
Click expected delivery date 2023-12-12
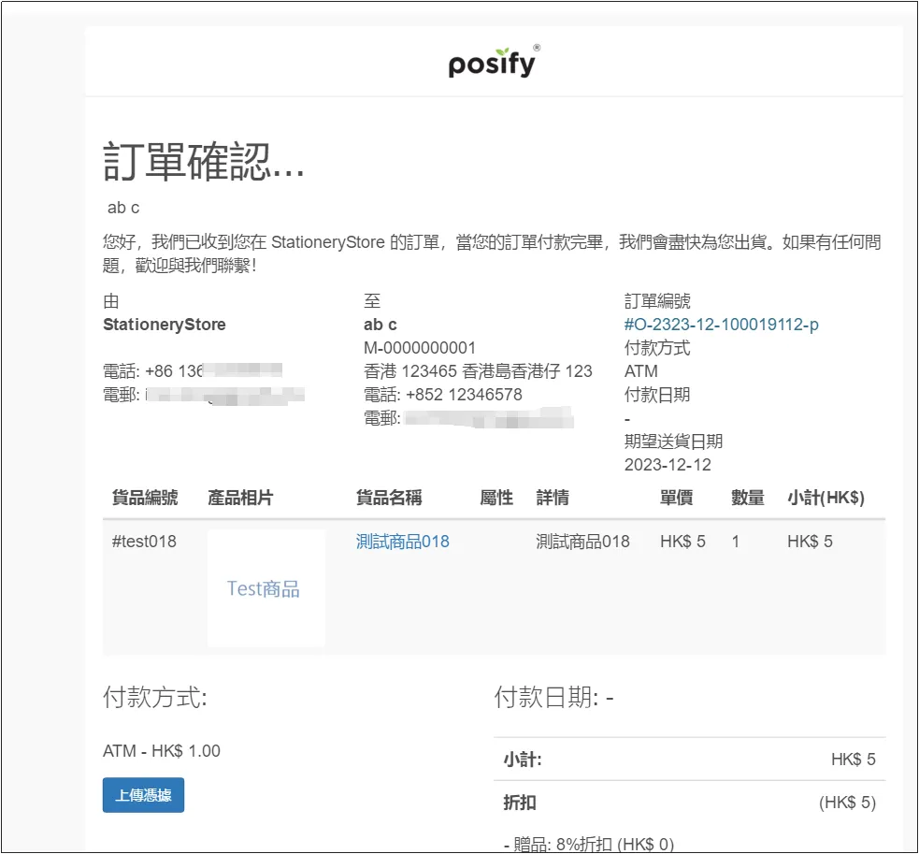pos(668,465)
